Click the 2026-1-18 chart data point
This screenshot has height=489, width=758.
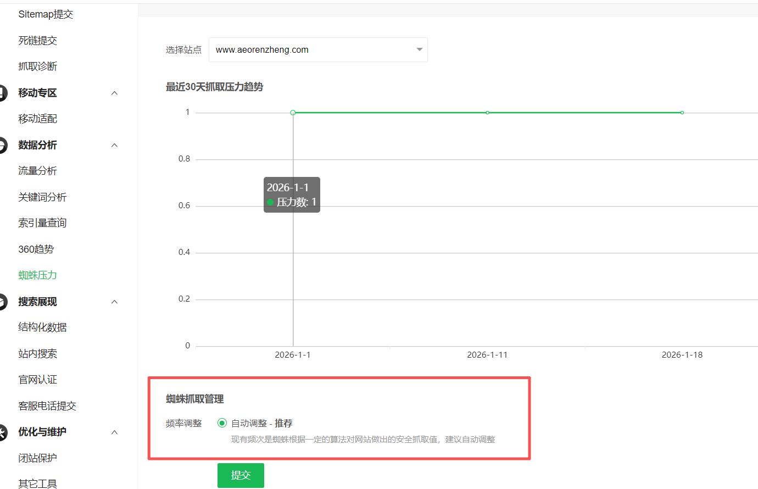click(682, 113)
